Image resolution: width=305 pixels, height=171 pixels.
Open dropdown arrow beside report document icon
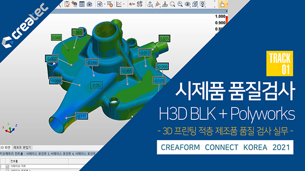[x=104, y=4]
